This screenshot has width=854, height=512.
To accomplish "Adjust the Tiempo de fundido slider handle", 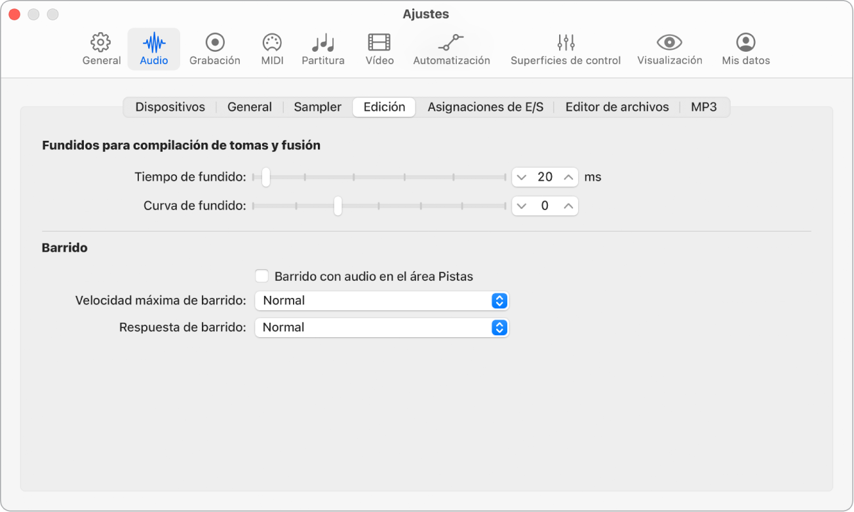I will [265, 177].
